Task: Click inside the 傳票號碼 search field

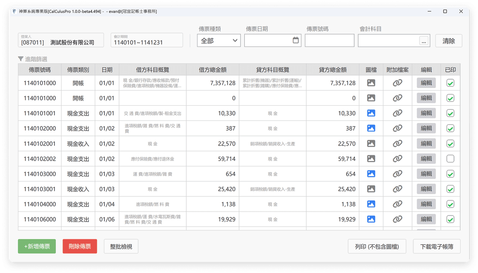Action: coord(330,40)
